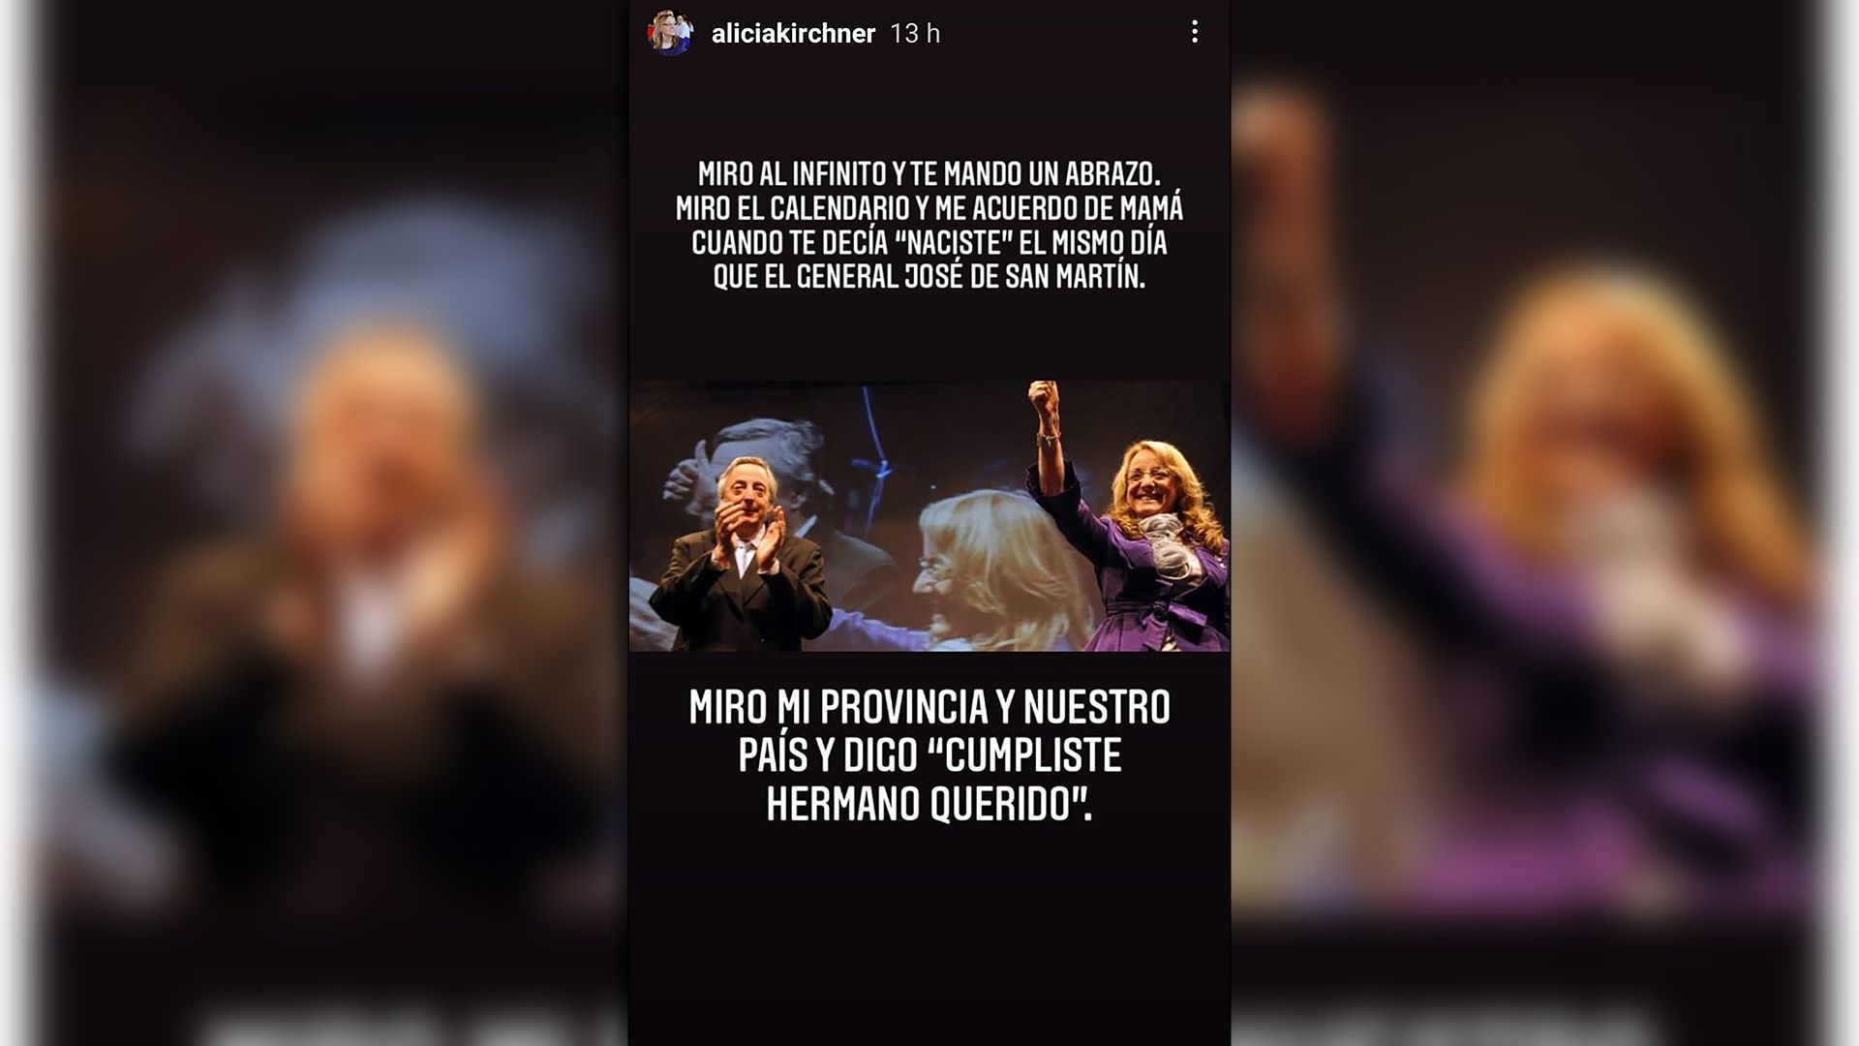Viewport: 1859px width, 1046px height.
Task: Click the line mentioning General José de San Martín
Action: 929,277
